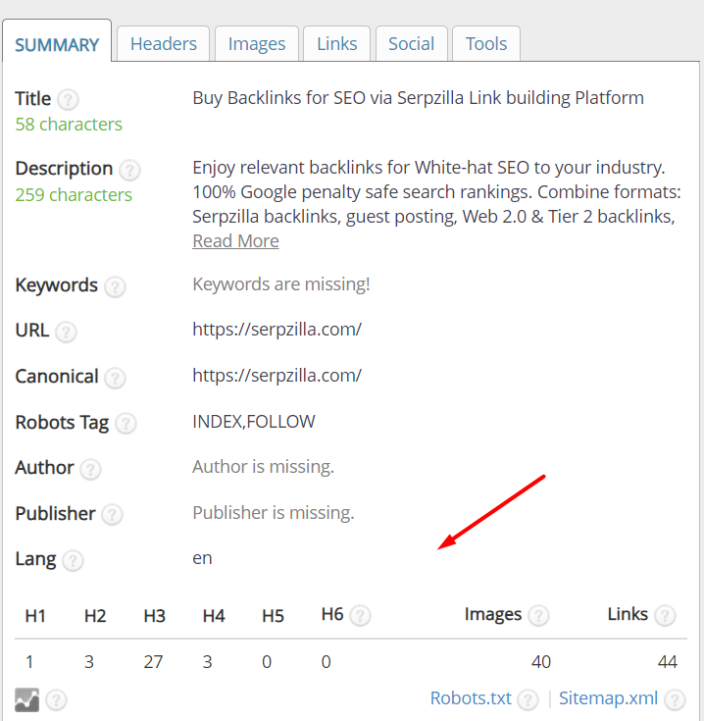Click the Images count value 40
This screenshot has height=721, width=704.
pyautogui.click(x=541, y=662)
